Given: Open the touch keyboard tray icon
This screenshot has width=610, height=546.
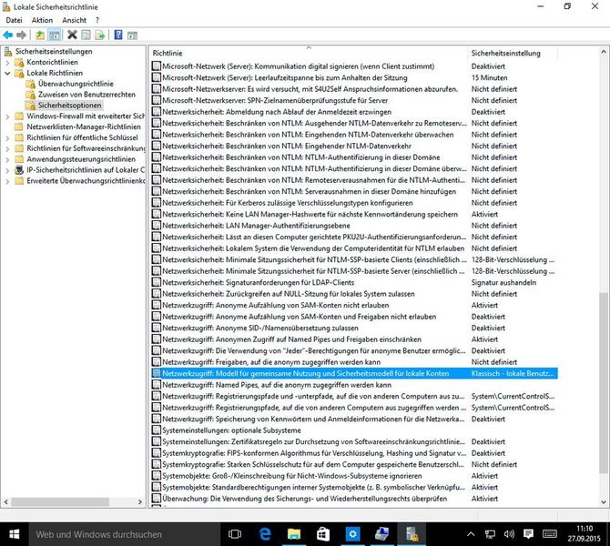Looking at the screenshot, I should coord(549,534).
